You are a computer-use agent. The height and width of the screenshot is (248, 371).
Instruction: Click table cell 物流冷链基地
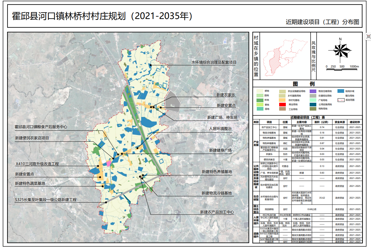269,133
